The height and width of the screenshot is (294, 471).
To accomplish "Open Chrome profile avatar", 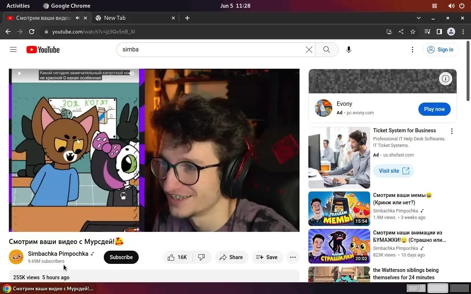I will click(x=451, y=32).
